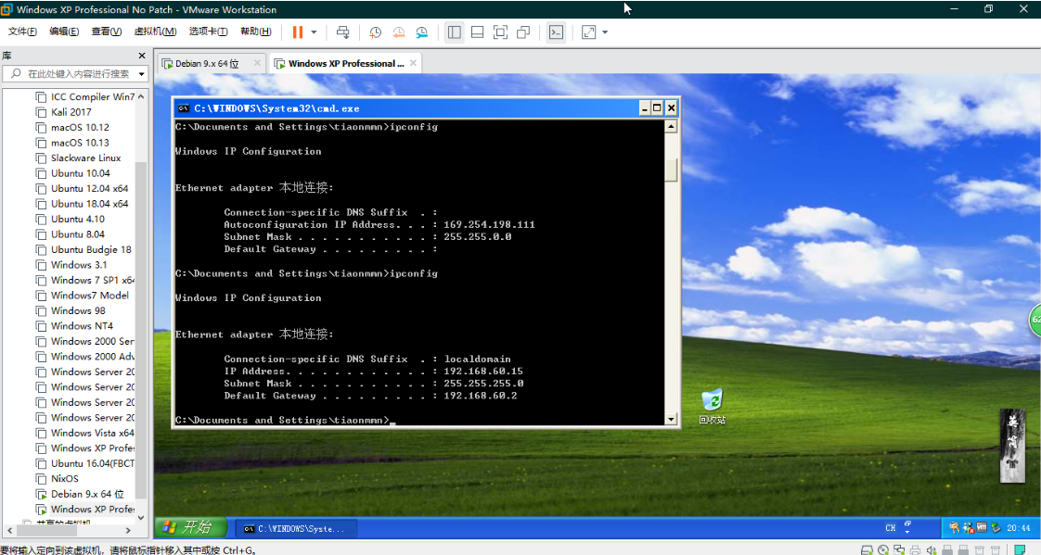Open the 文件(F) menu

(22, 32)
